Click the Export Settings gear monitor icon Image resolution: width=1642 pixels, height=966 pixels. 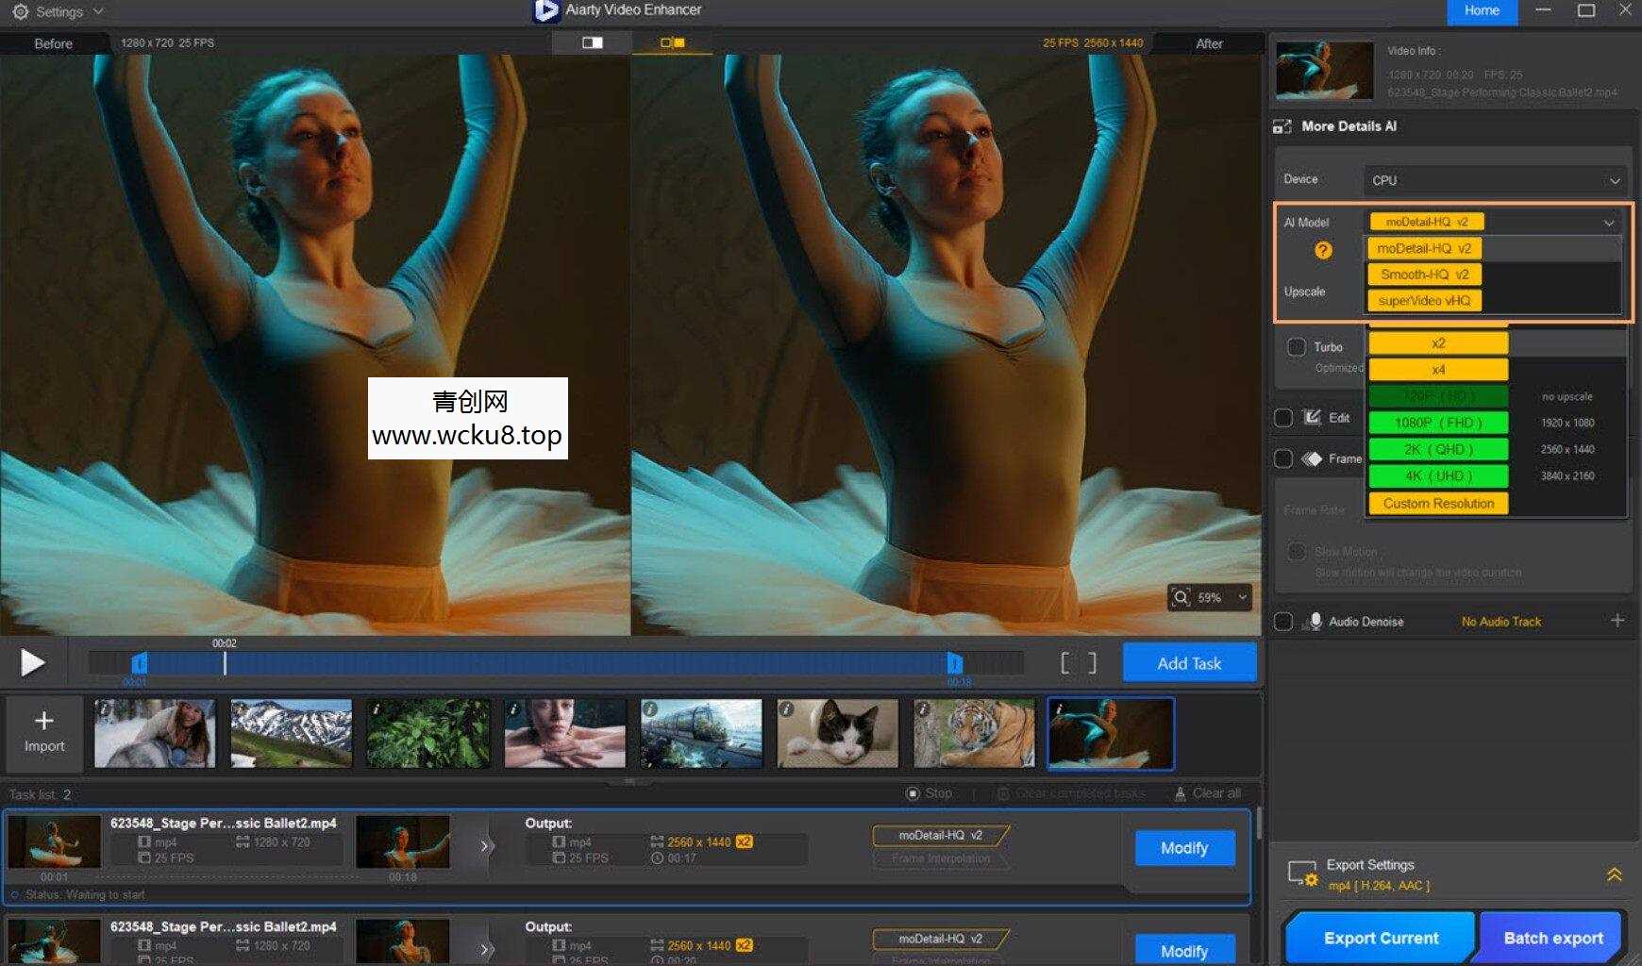1302,874
